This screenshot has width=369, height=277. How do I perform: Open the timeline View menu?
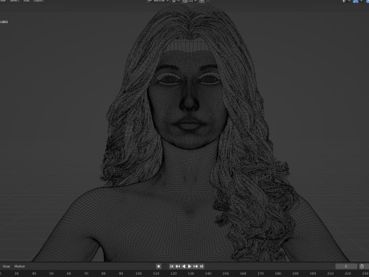[6, 266]
